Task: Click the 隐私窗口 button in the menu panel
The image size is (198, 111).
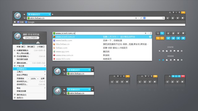Action: (31, 47)
